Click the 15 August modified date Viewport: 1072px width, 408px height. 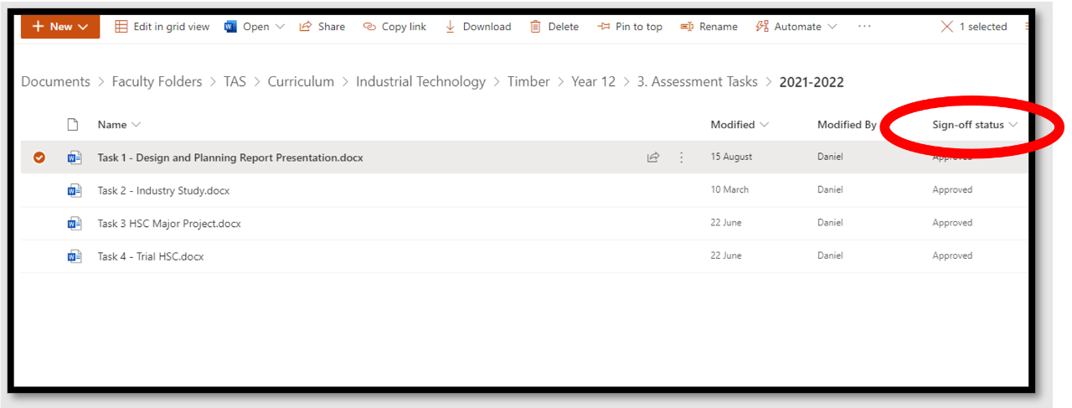click(x=731, y=157)
